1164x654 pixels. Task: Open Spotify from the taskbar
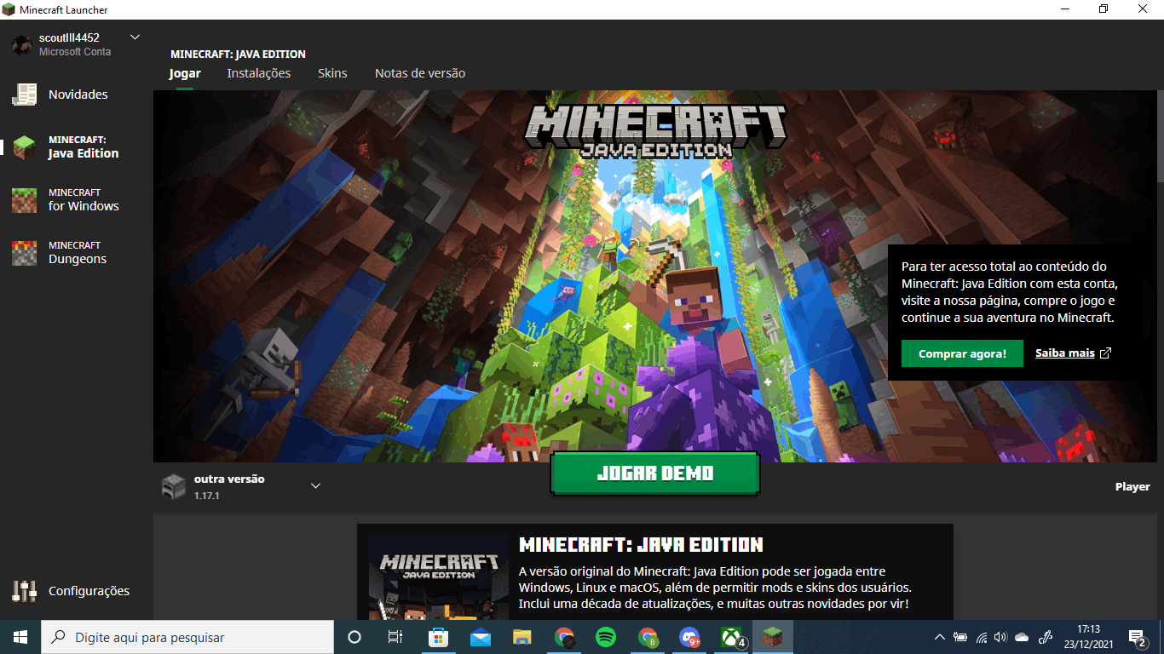(x=606, y=637)
